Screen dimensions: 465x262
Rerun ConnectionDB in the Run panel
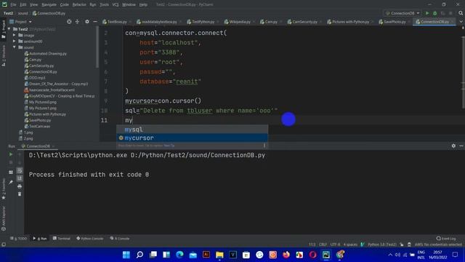pyautogui.click(x=11, y=154)
